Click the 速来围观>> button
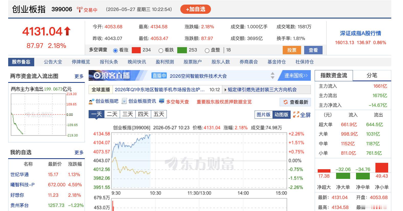Screen dimensions: 403x211 click(x=296, y=75)
